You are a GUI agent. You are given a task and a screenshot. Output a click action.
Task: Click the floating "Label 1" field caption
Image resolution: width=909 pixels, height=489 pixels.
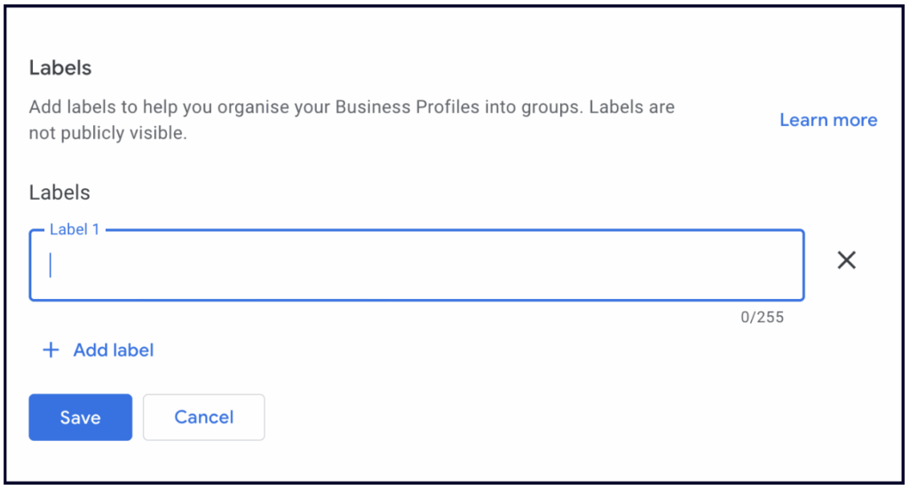pyautogui.click(x=75, y=230)
